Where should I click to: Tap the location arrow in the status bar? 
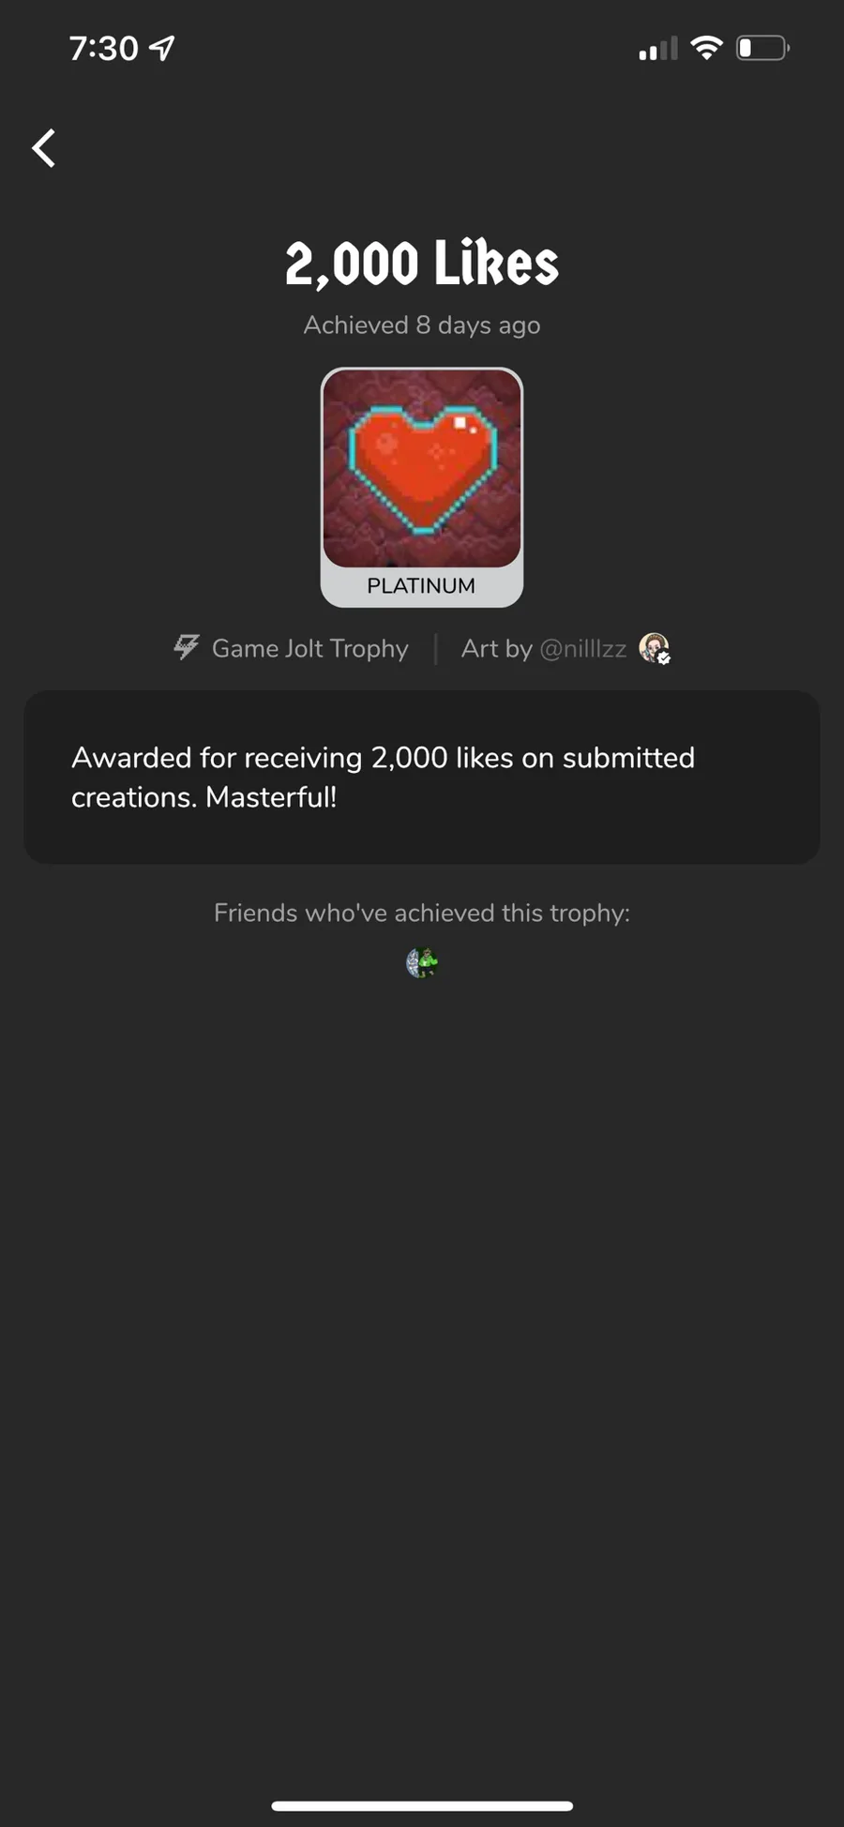(x=162, y=48)
